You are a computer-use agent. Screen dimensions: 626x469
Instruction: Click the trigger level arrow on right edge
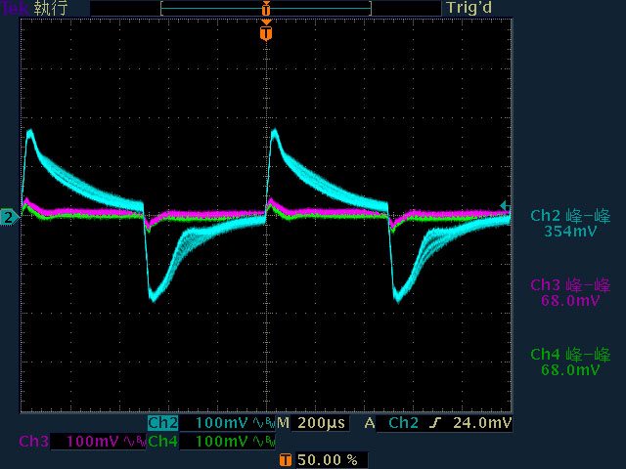(x=505, y=205)
